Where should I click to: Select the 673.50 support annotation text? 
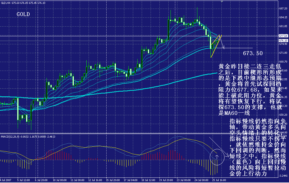click(253, 53)
